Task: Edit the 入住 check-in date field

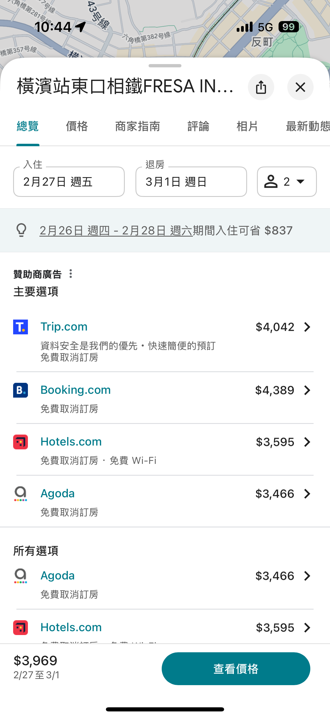Action: 69,182
